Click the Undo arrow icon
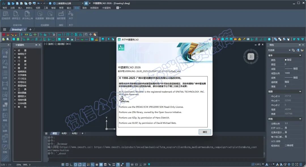Image resolution: width=306 pixels, height=167 pixels. pos(39,3)
